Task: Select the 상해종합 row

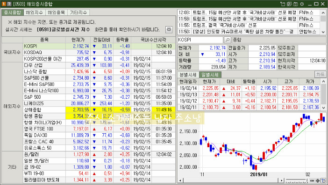Action: coord(99,110)
